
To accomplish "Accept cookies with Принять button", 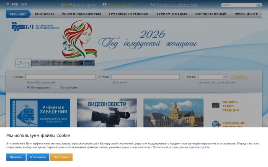I will [16, 157].
